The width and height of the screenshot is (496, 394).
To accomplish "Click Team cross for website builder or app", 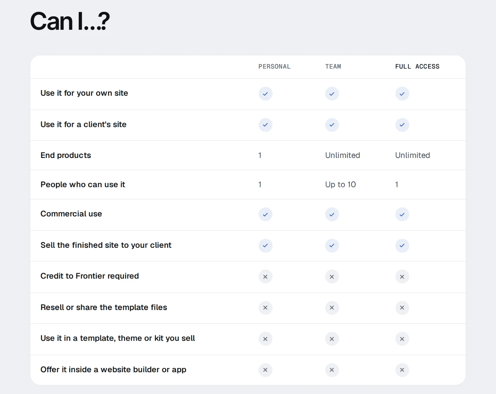I will click(332, 370).
